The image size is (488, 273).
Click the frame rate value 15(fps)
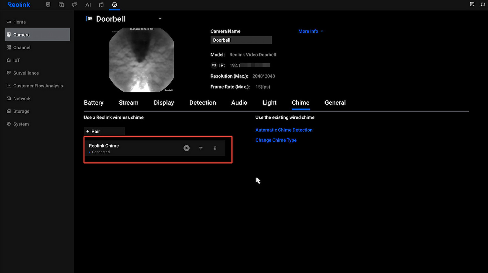point(263,87)
